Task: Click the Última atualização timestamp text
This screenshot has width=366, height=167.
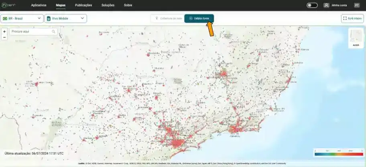Action: pos(34,153)
